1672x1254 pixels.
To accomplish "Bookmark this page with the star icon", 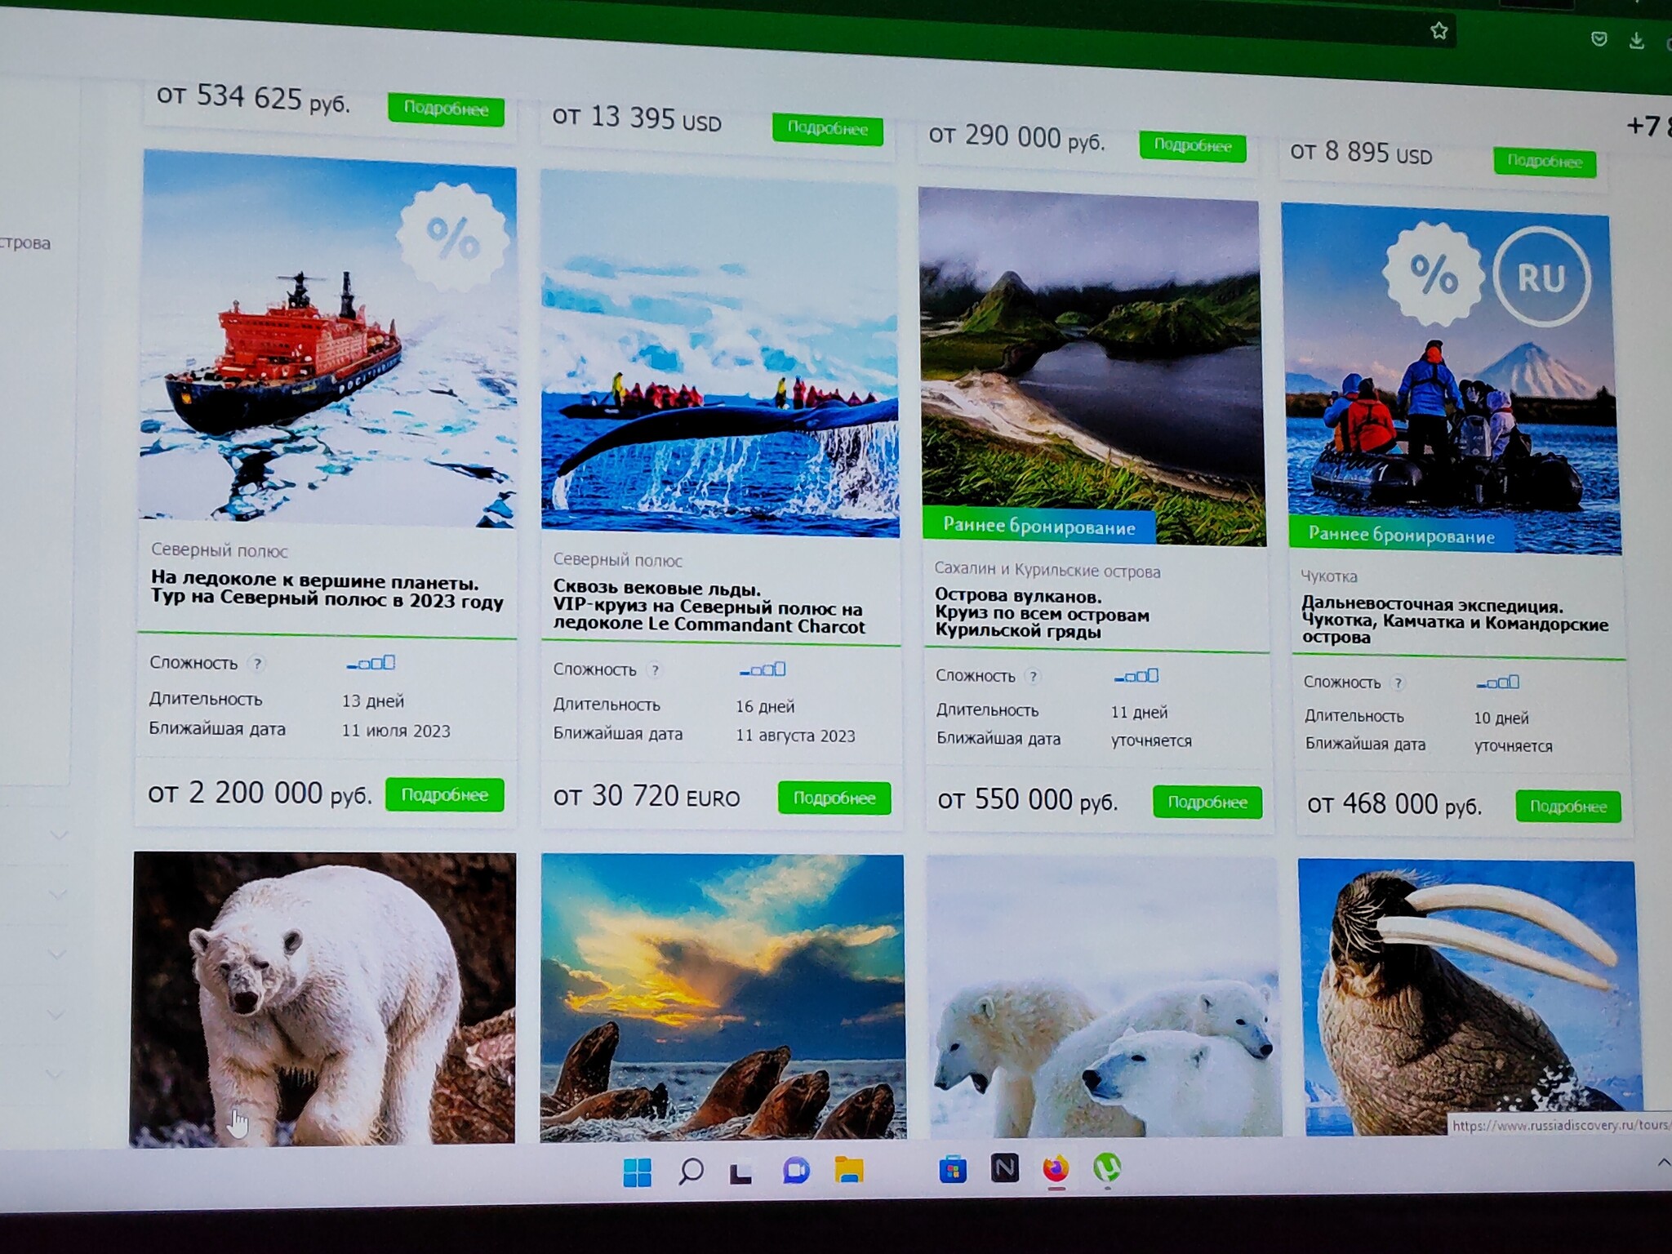I will pos(1439,31).
